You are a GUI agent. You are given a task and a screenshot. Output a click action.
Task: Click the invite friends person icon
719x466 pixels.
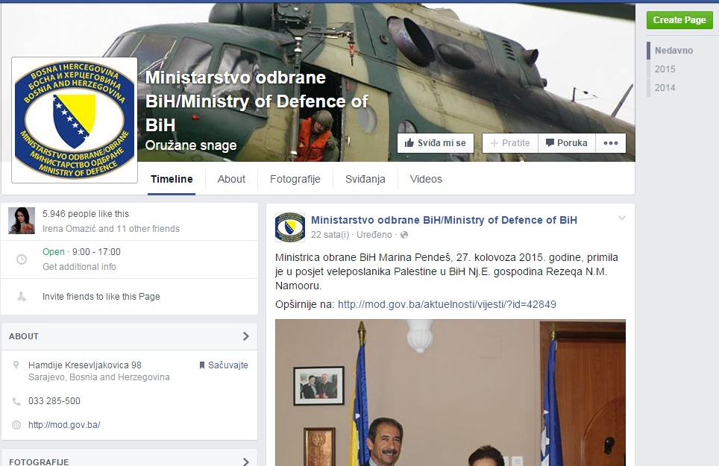(x=22, y=297)
